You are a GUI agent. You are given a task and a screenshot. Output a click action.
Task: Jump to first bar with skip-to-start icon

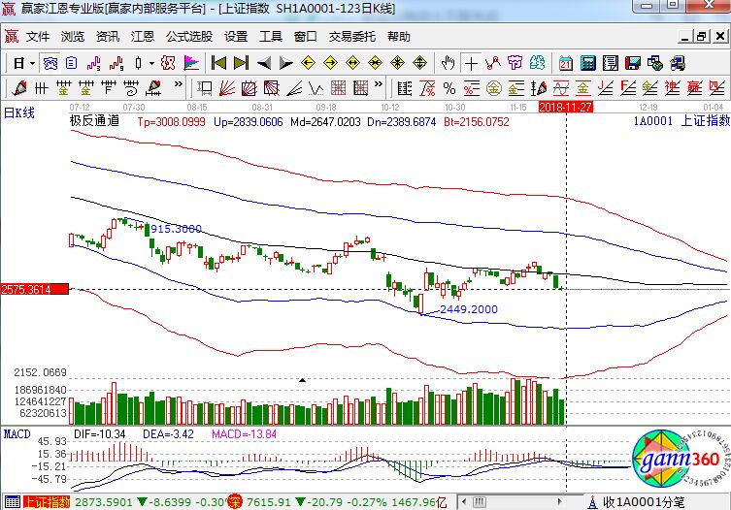[219, 63]
